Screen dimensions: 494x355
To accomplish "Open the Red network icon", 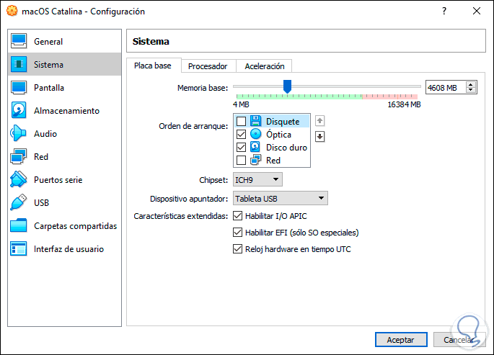I will [x=19, y=157].
